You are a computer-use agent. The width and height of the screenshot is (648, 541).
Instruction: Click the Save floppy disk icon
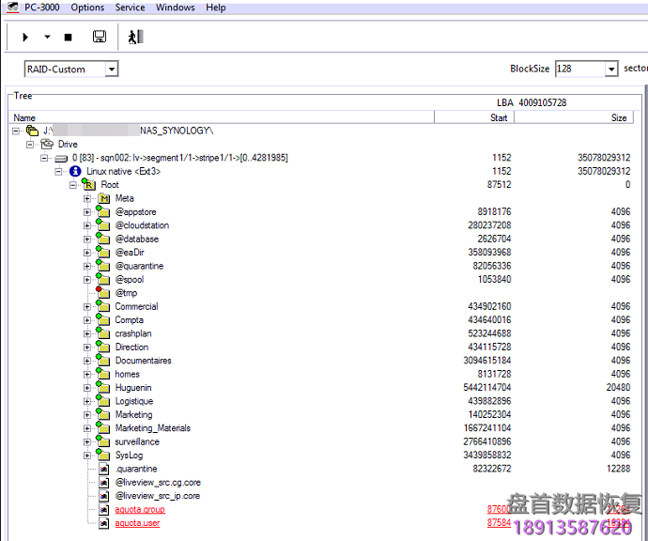tap(99, 37)
